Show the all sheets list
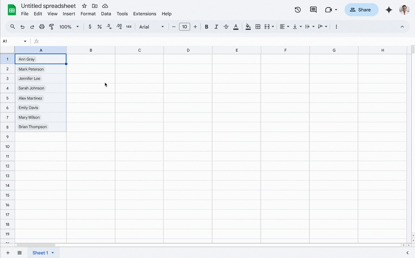This screenshot has height=258, width=415. pos(20,253)
